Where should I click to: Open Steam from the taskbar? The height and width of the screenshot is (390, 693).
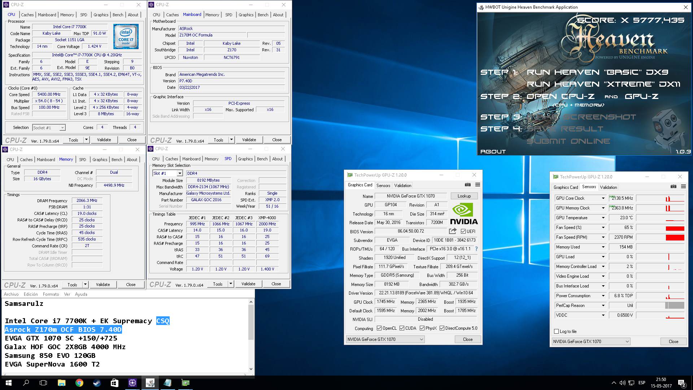[97, 383]
